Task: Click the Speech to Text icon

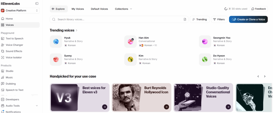Action: (x=3, y=90)
